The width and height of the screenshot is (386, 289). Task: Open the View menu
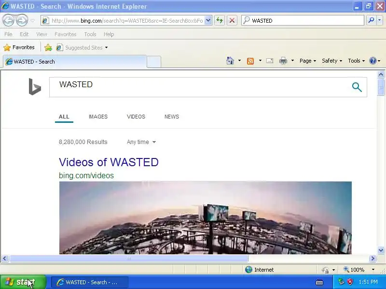[41, 34]
